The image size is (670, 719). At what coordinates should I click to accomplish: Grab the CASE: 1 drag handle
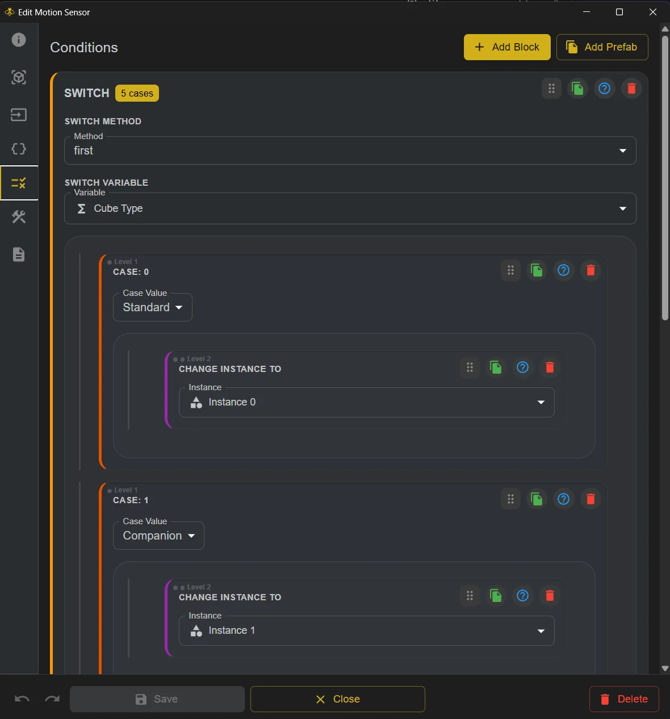pyautogui.click(x=510, y=499)
